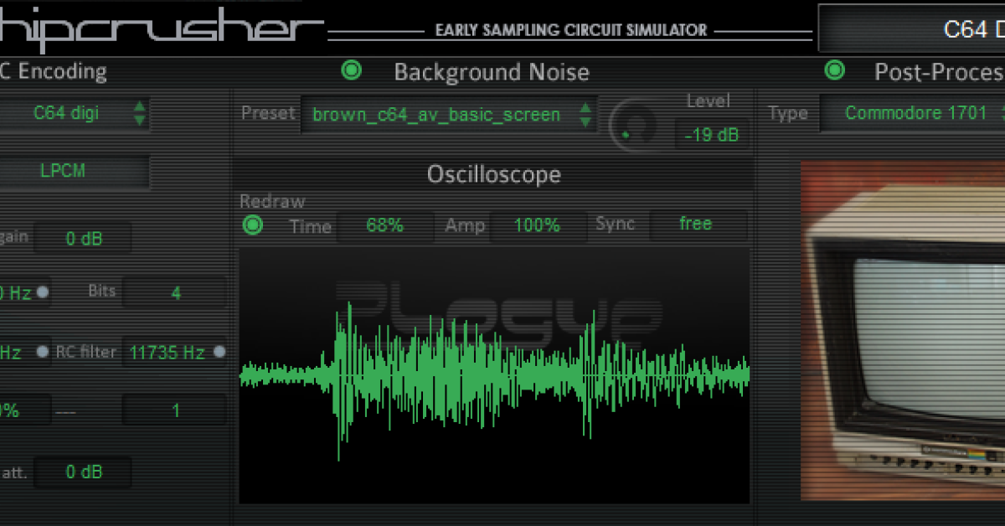
Task: Click the field showing value 1
Action: coord(175,410)
